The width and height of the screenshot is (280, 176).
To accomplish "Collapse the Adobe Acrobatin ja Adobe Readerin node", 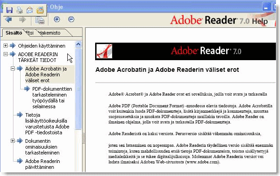I will click(13, 68).
